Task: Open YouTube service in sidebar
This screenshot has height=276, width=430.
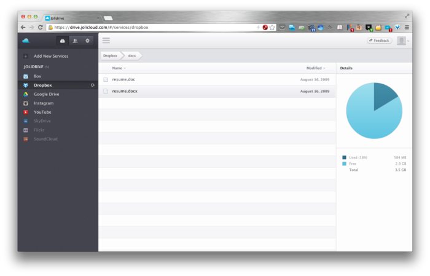Action: (42, 112)
